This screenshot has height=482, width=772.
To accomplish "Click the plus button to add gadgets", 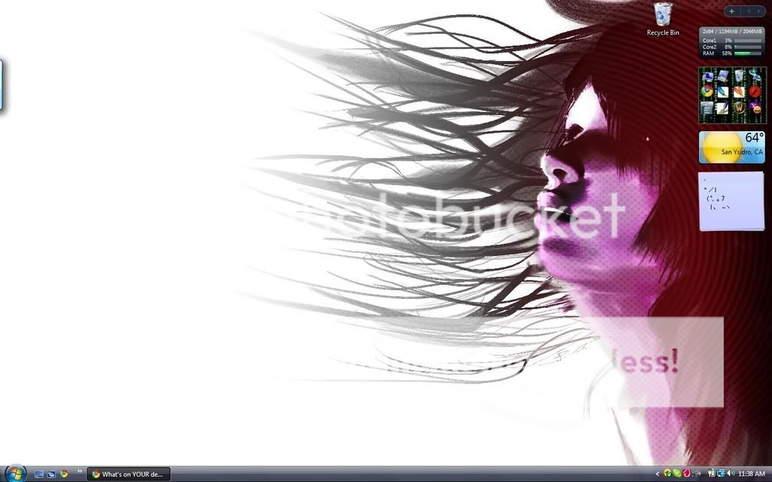I will 731,11.
